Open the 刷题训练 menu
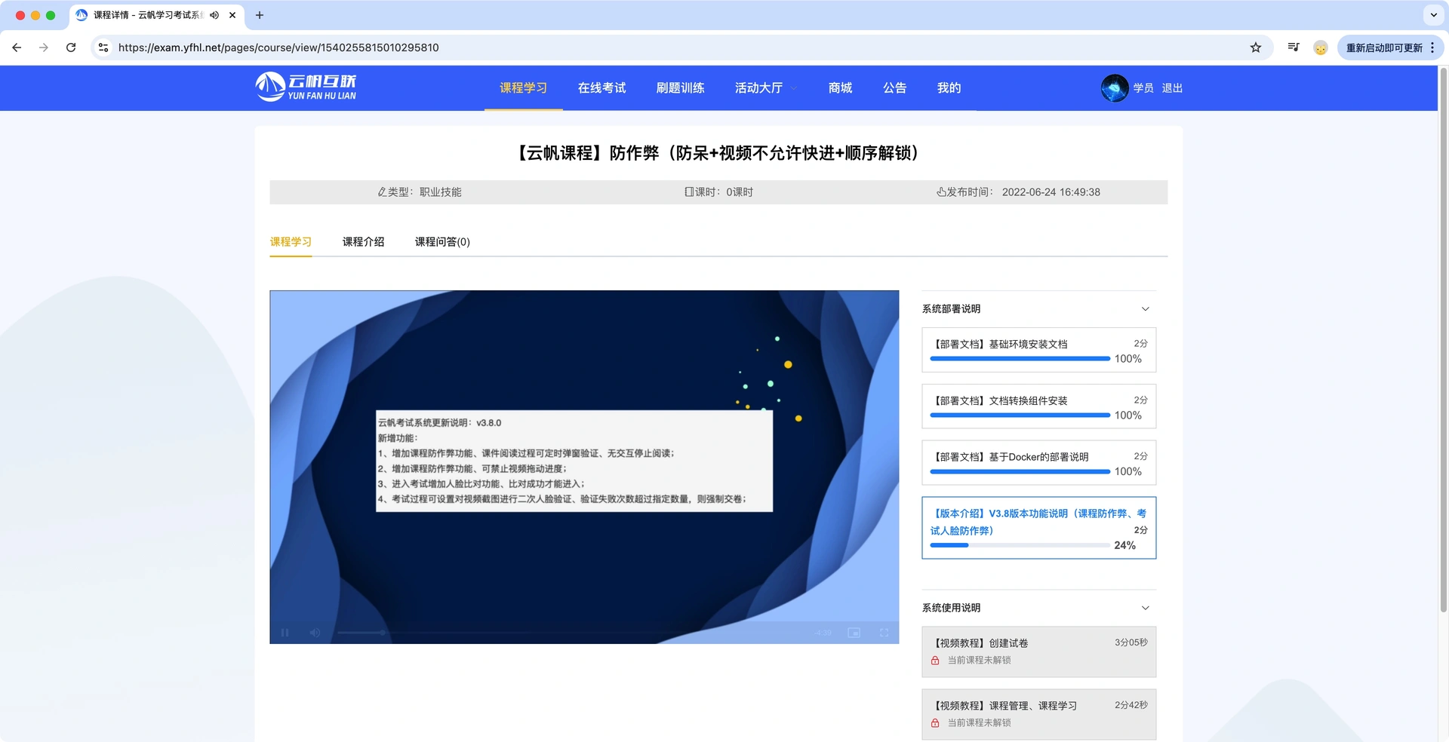This screenshot has height=742, width=1449. click(x=680, y=88)
